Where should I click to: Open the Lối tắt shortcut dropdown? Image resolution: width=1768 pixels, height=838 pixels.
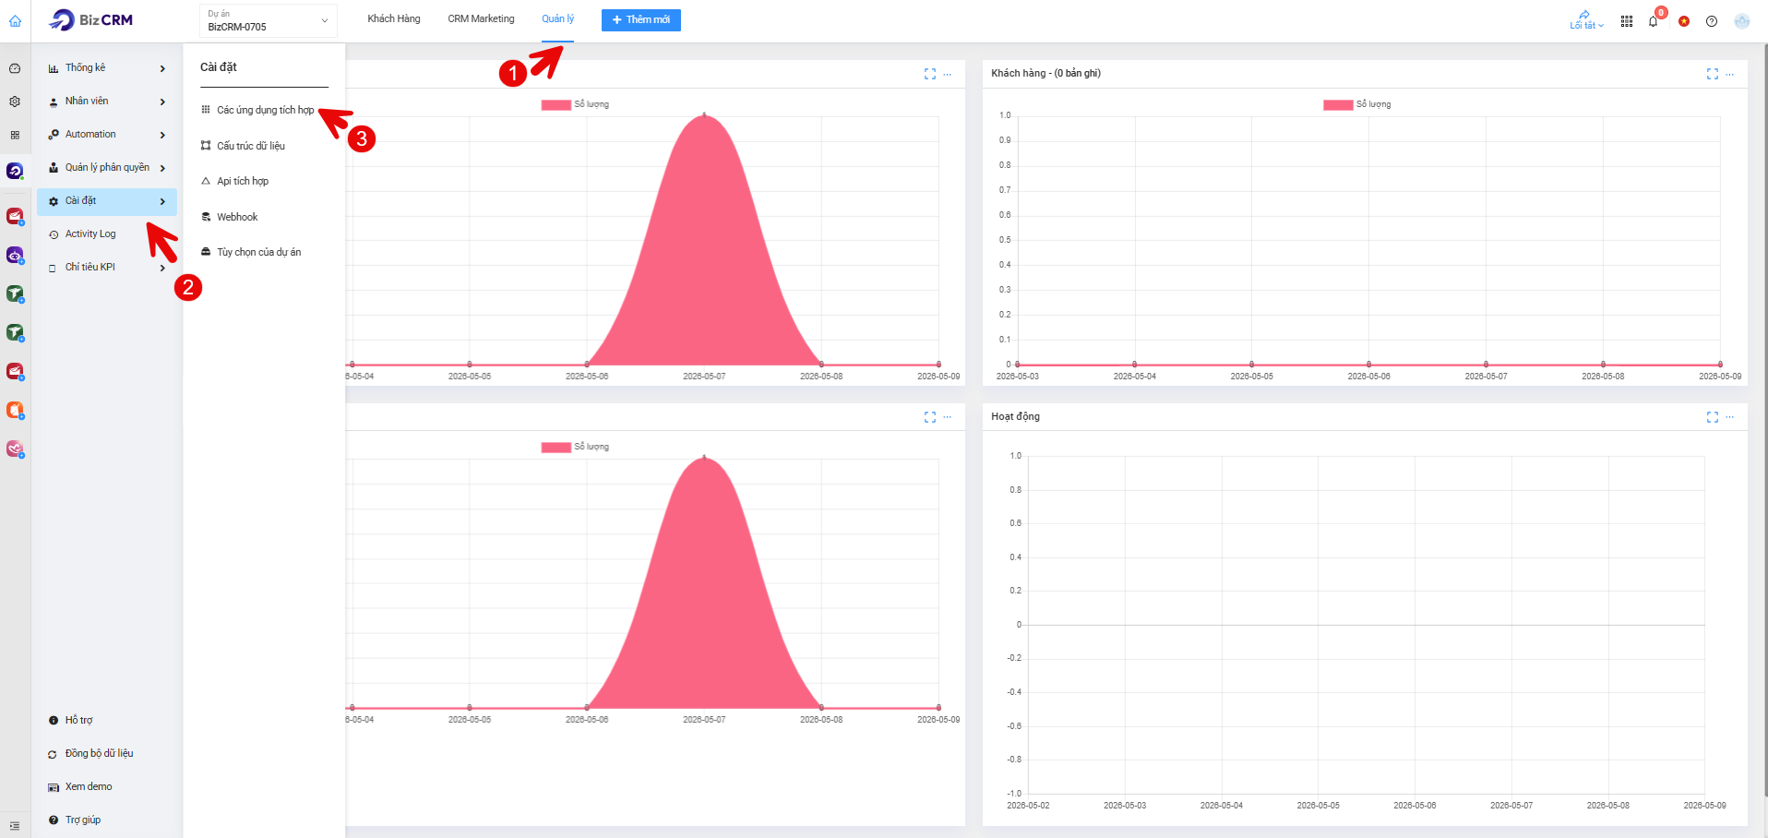tap(1586, 20)
